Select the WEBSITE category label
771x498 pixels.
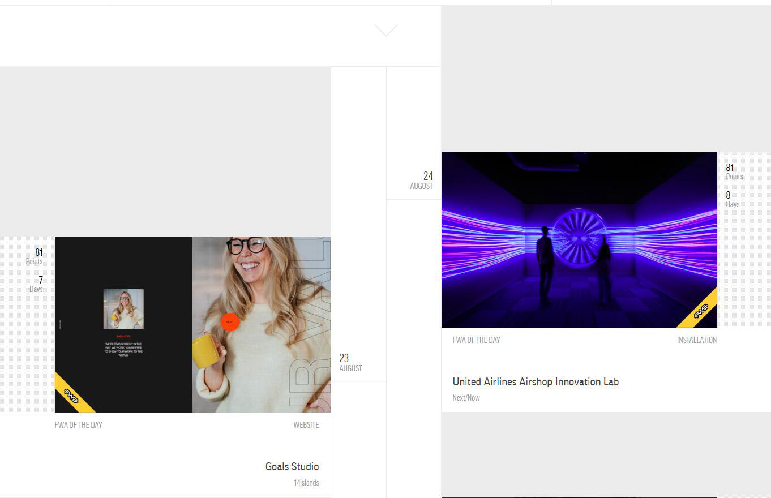tap(306, 425)
